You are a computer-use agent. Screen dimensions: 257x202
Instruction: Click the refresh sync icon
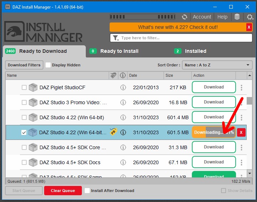pos(184,17)
